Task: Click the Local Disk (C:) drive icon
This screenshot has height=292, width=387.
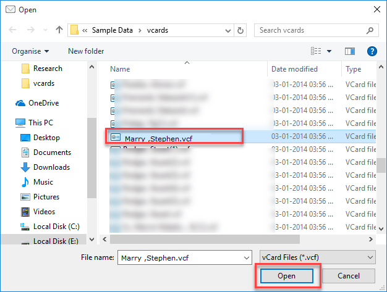Action: click(x=25, y=227)
